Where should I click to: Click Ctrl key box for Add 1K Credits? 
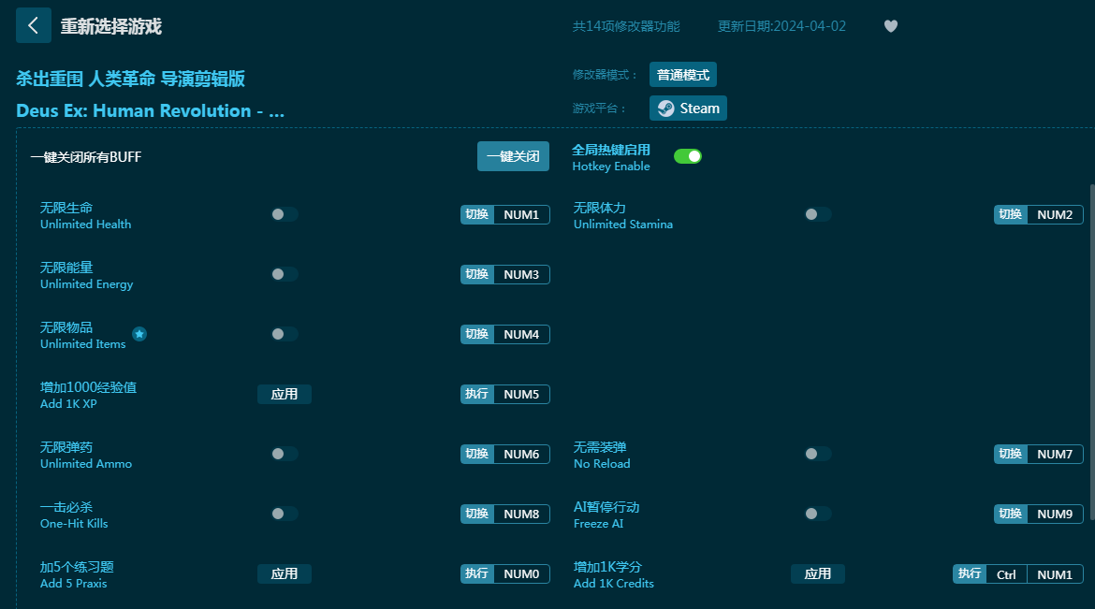[x=1006, y=574]
